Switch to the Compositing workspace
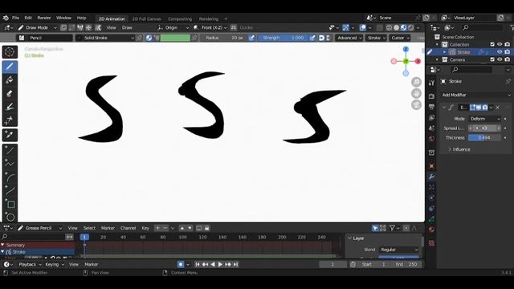Screen dimensions: 514x289 click(x=180, y=19)
